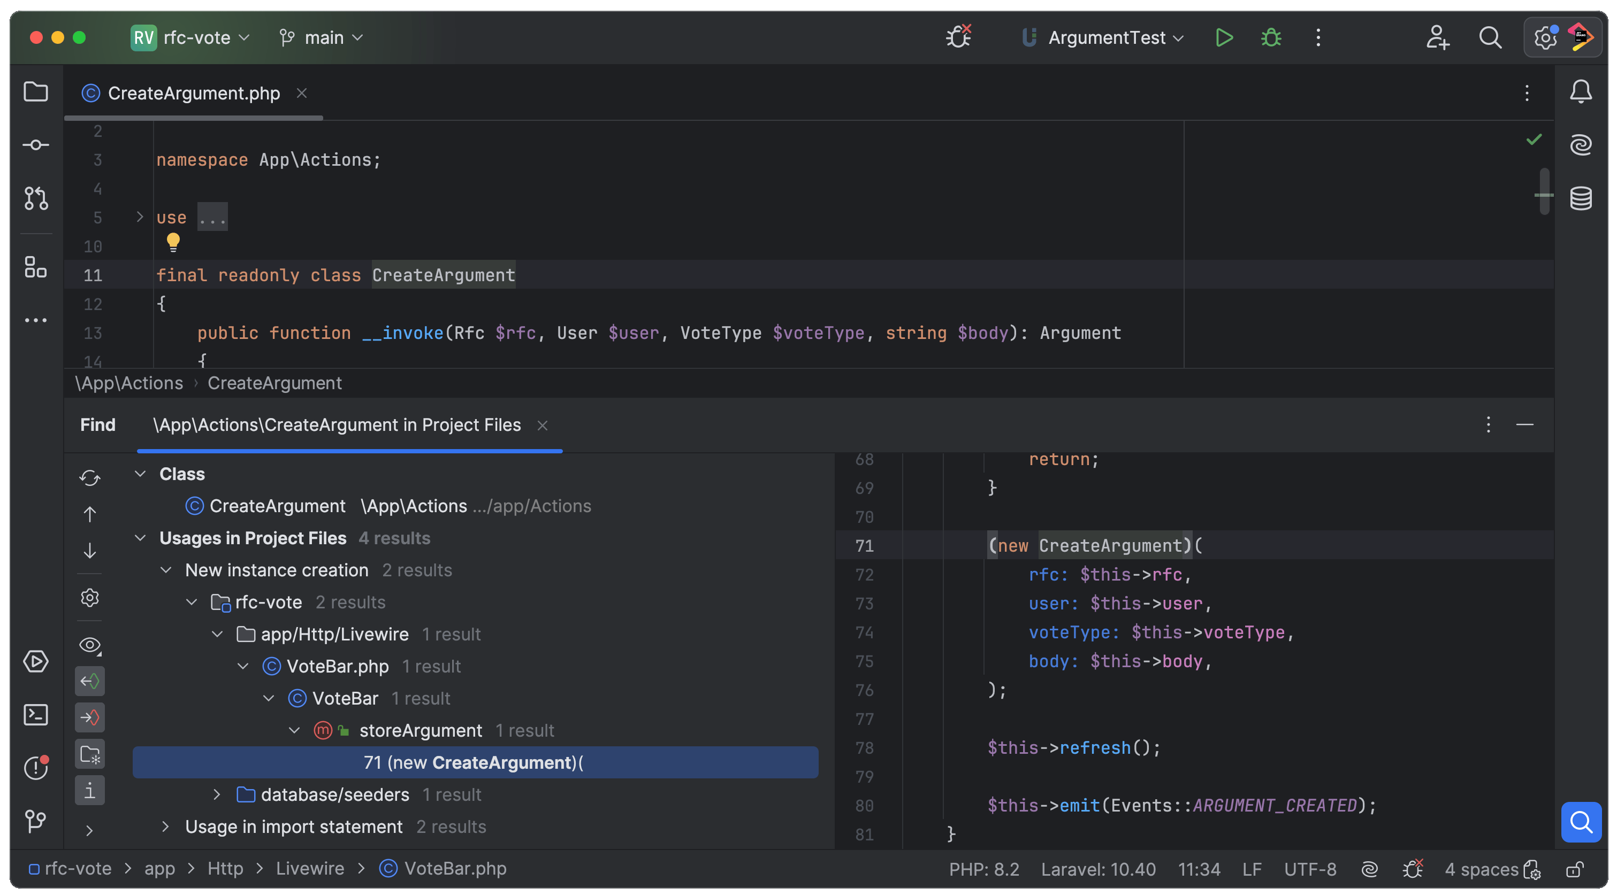Screen dimensions: 1617x896
Task: Click the Livewire breadcrumb in status bar
Action: click(310, 868)
